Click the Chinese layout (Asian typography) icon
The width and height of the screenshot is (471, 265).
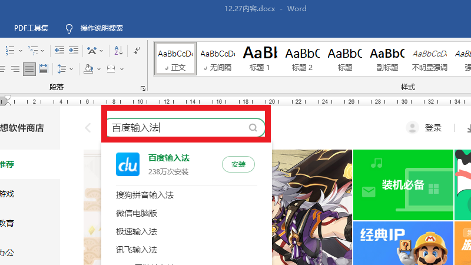point(92,51)
